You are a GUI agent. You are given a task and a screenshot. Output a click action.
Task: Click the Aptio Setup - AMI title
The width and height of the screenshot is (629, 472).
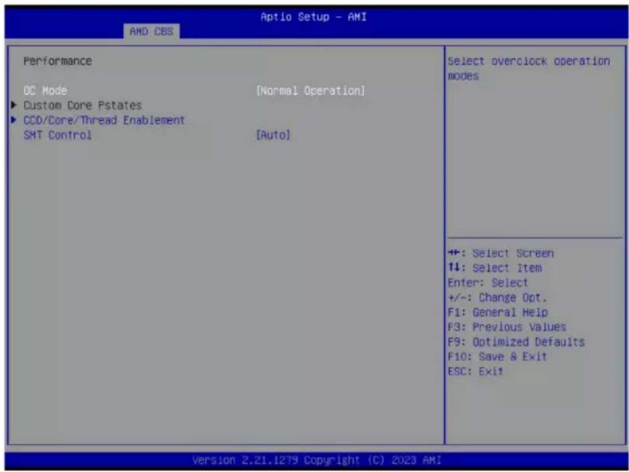click(x=313, y=17)
